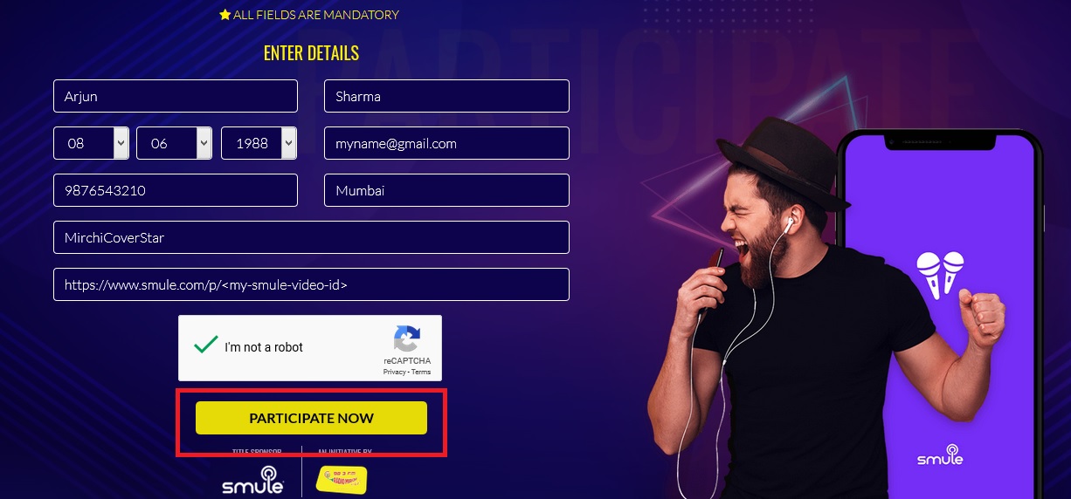This screenshot has height=499, width=1071.
Task: Click the Smule logo under Title Sponsor
Action: (x=252, y=480)
